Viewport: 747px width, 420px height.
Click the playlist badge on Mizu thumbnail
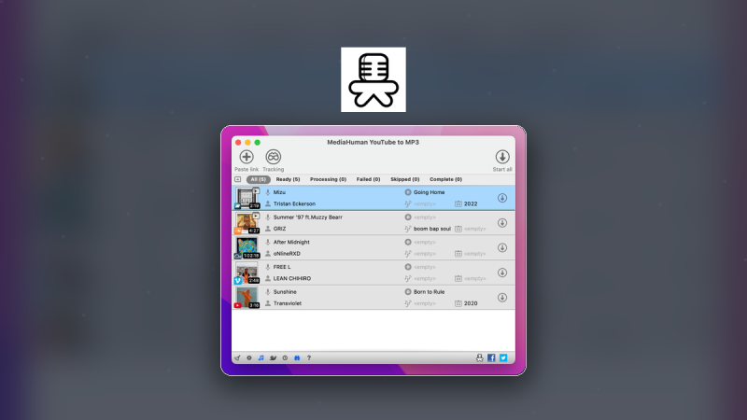click(x=256, y=191)
